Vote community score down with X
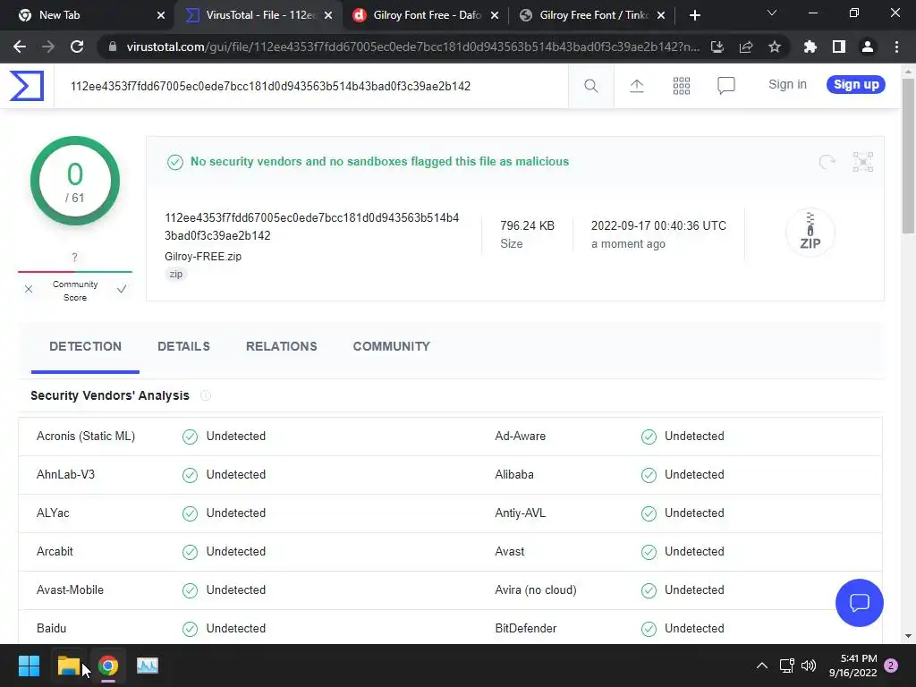The image size is (916, 687). (x=29, y=289)
